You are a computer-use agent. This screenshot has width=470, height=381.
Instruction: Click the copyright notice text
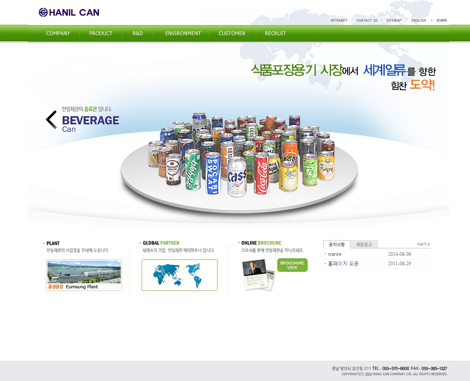click(x=395, y=374)
